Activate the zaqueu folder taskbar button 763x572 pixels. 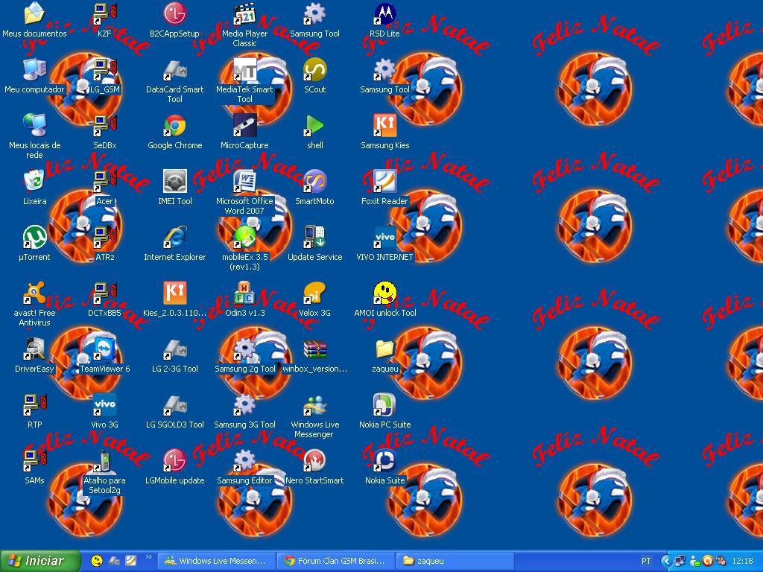click(x=455, y=561)
